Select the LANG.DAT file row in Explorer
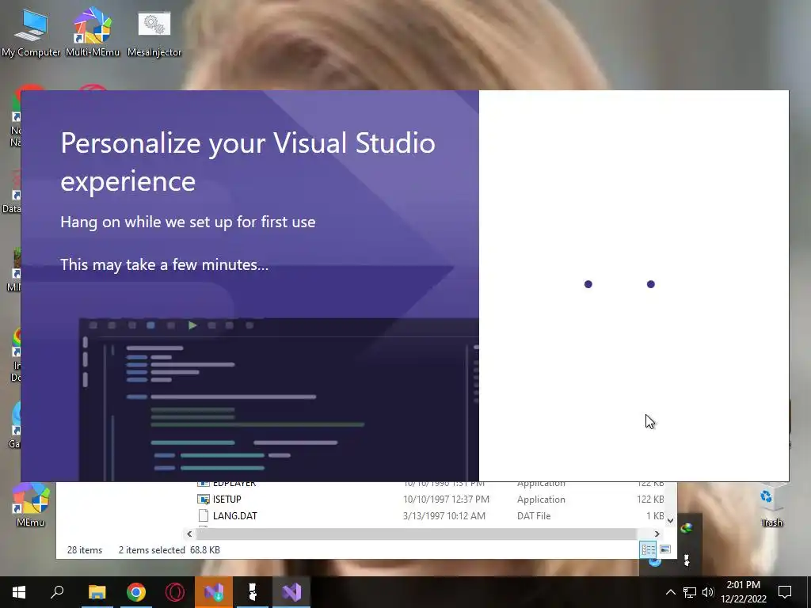The height and width of the screenshot is (608, 811). [x=430, y=516]
